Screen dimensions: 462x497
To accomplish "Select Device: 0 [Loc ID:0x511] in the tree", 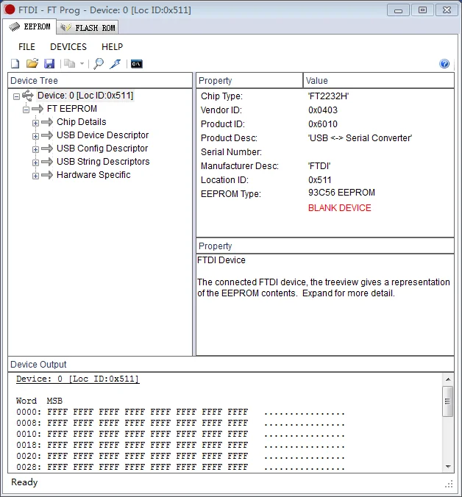I will [x=85, y=96].
